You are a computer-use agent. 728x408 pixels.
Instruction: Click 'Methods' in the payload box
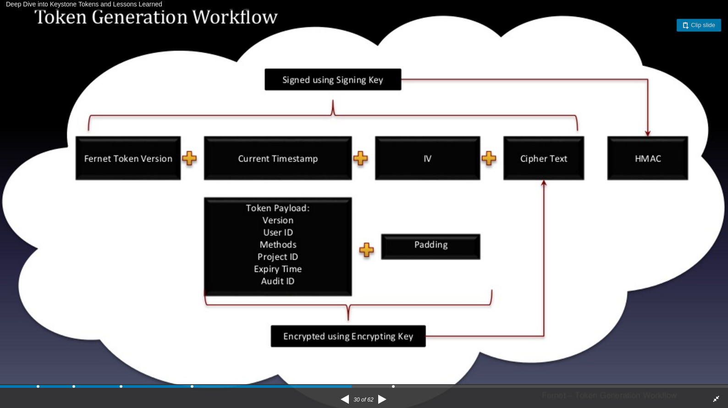pyautogui.click(x=278, y=245)
